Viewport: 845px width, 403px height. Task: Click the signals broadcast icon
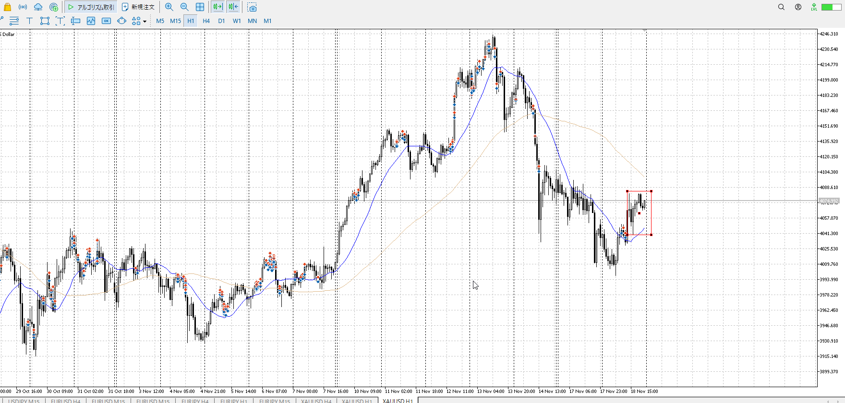point(23,7)
